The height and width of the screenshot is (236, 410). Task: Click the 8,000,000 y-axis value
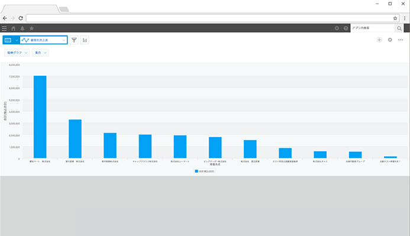point(14,65)
